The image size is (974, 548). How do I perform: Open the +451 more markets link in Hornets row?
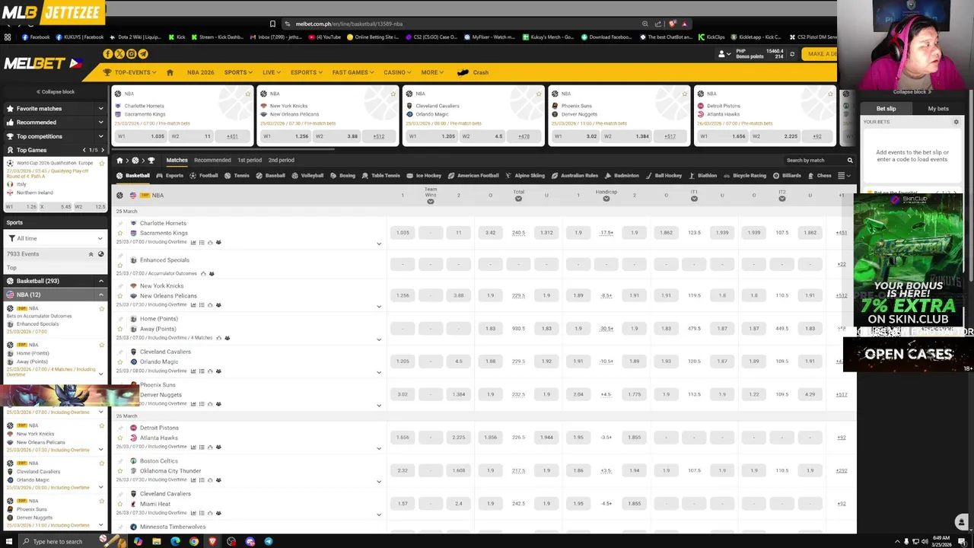pyautogui.click(x=841, y=233)
